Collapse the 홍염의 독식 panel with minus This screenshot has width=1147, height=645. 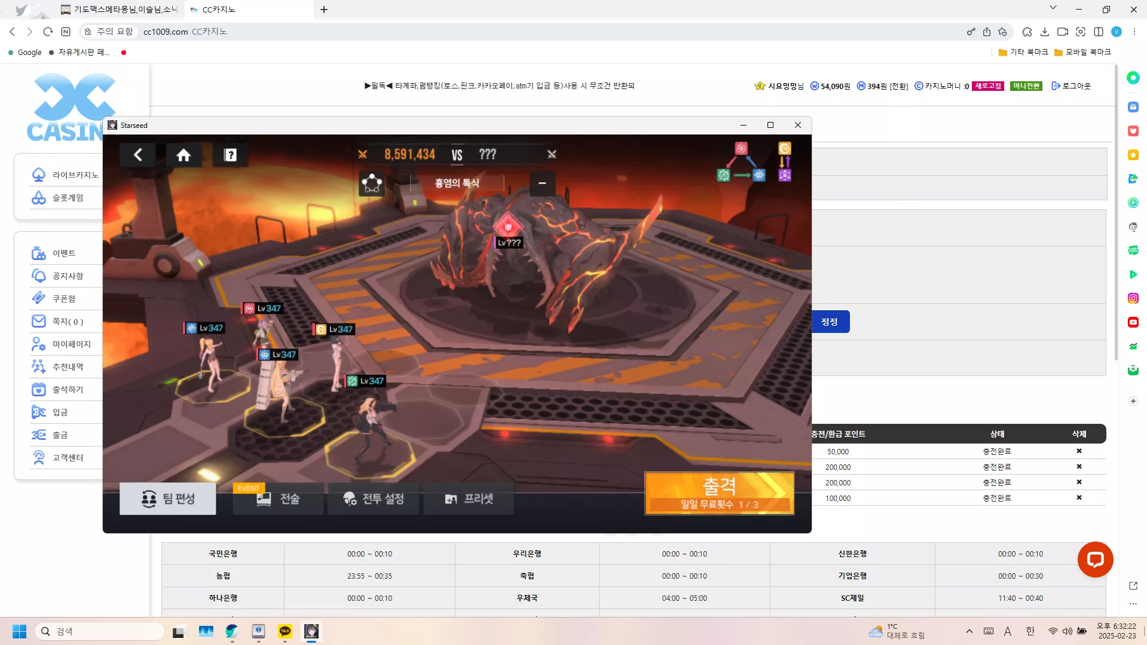[x=542, y=183]
